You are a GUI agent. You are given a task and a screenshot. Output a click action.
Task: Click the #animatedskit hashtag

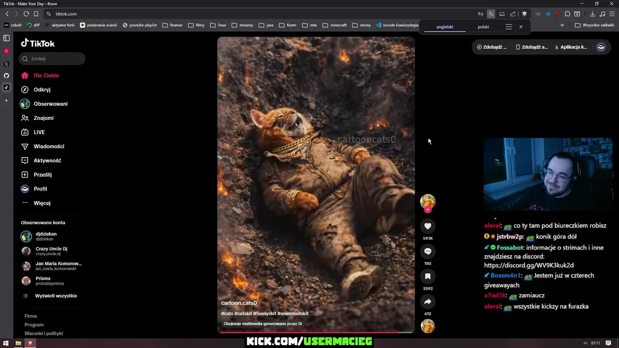point(293,314)
